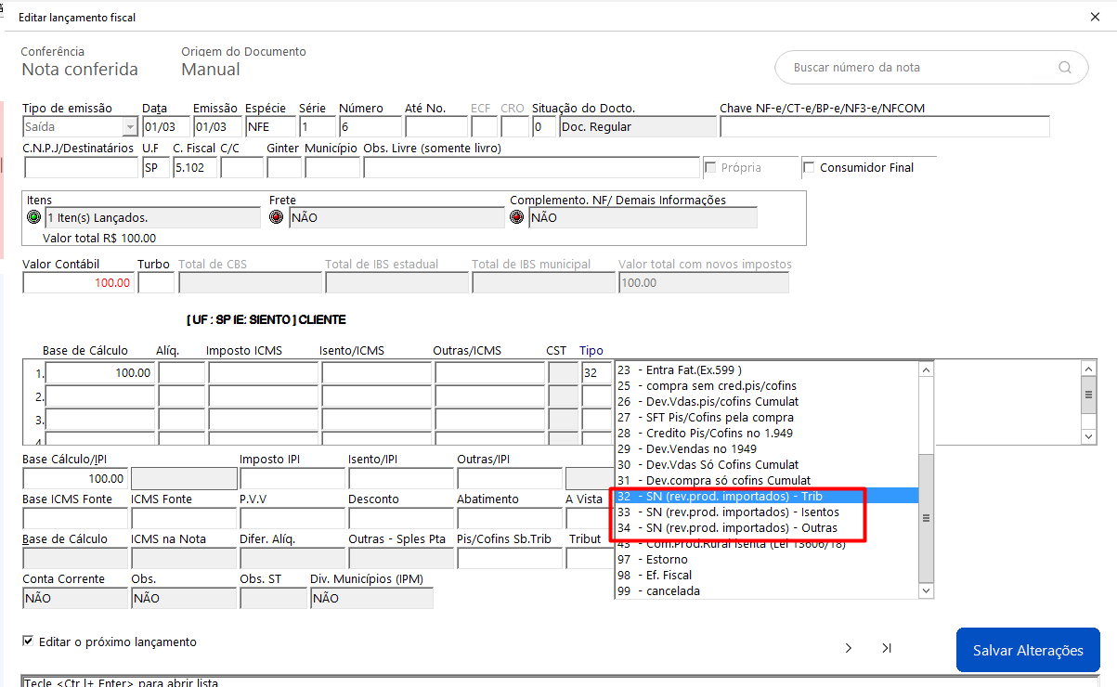Screen dimensions: 1117x687
Task: Click the Valor Contábil field
Action: 78,282
